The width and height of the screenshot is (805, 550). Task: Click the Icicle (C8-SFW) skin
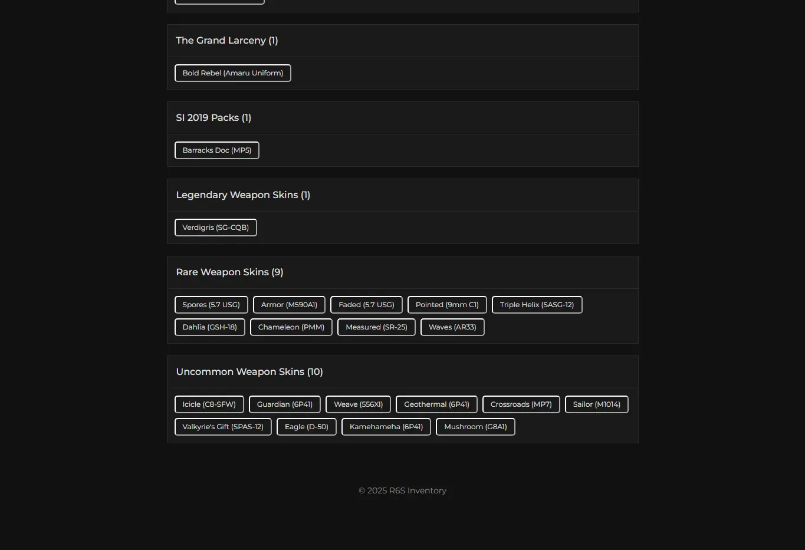[209, 404]
